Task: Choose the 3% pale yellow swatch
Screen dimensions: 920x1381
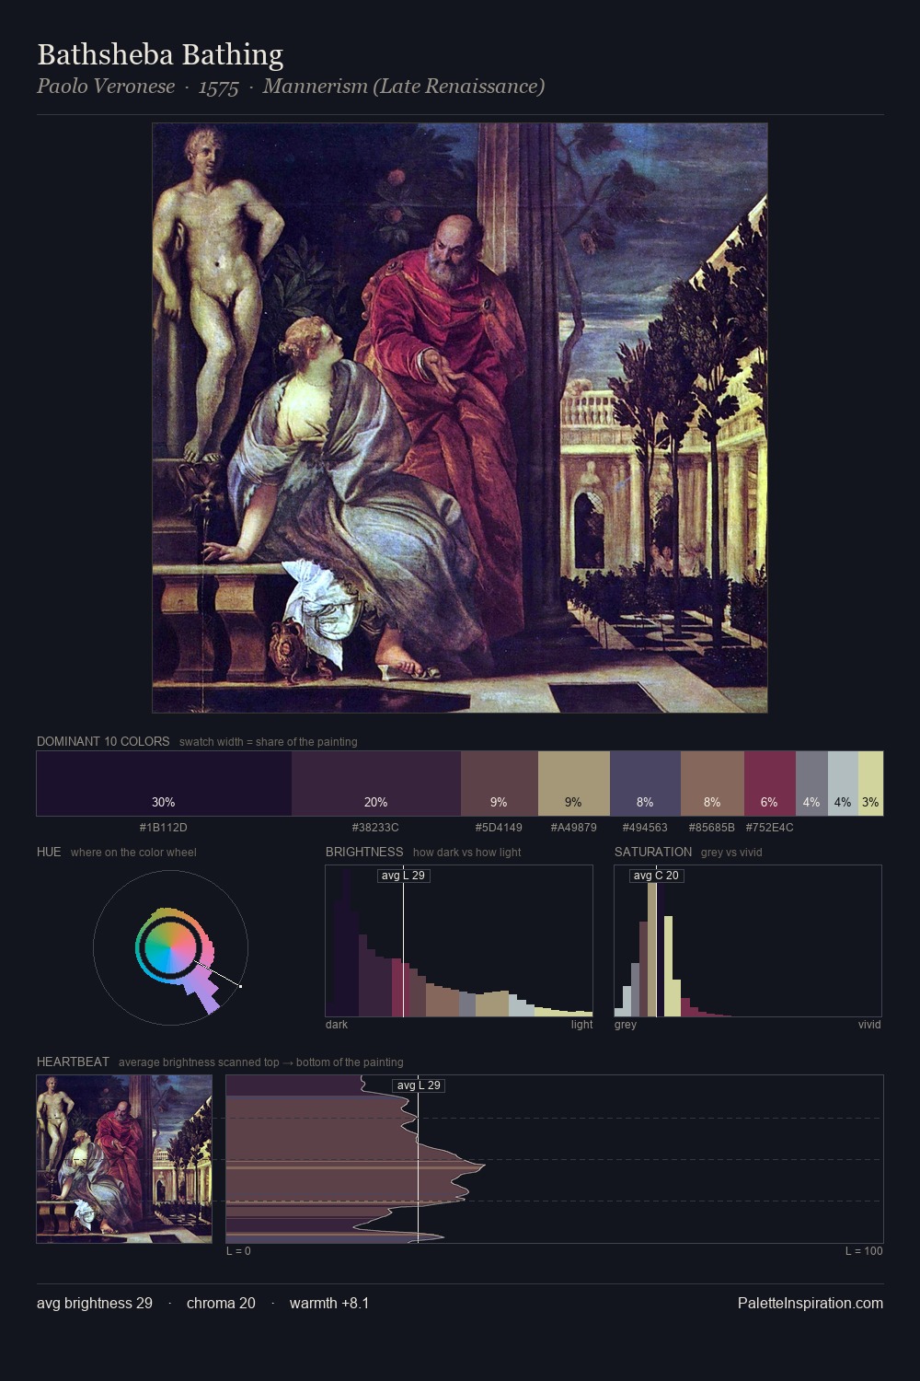Action: [870, 783]
